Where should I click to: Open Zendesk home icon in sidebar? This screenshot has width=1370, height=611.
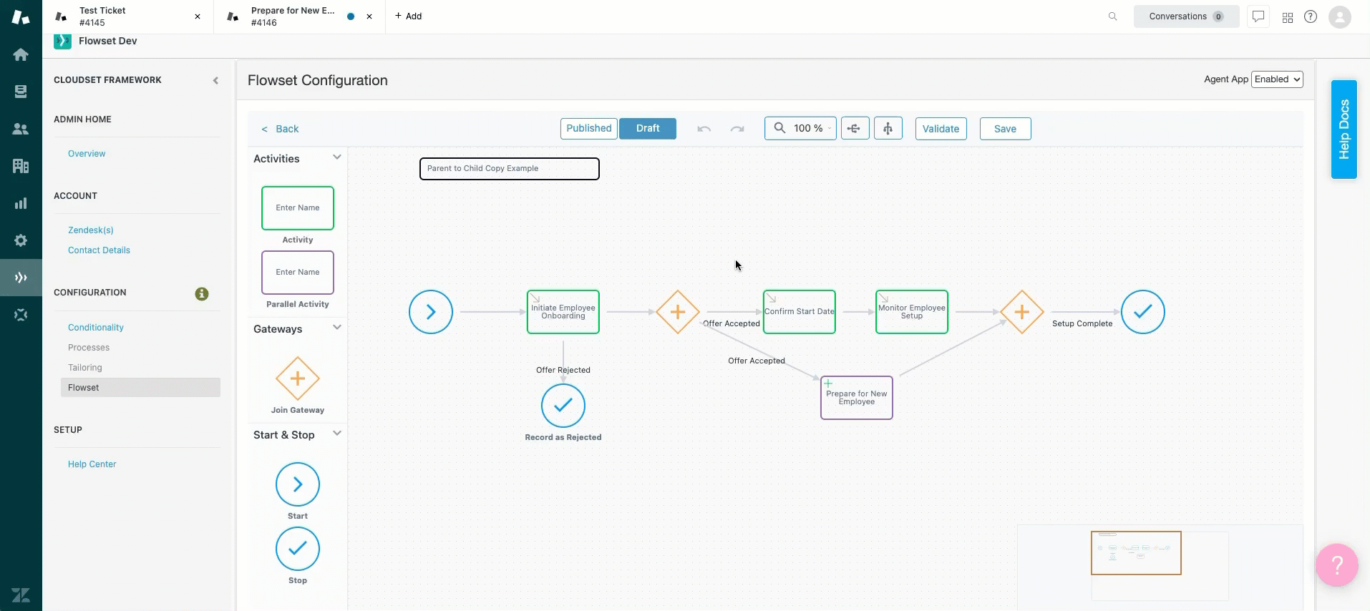pyautogui.click(x=21, y=54)
